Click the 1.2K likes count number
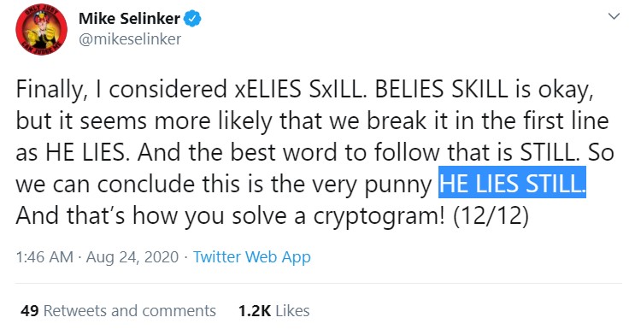 [255, 311]
